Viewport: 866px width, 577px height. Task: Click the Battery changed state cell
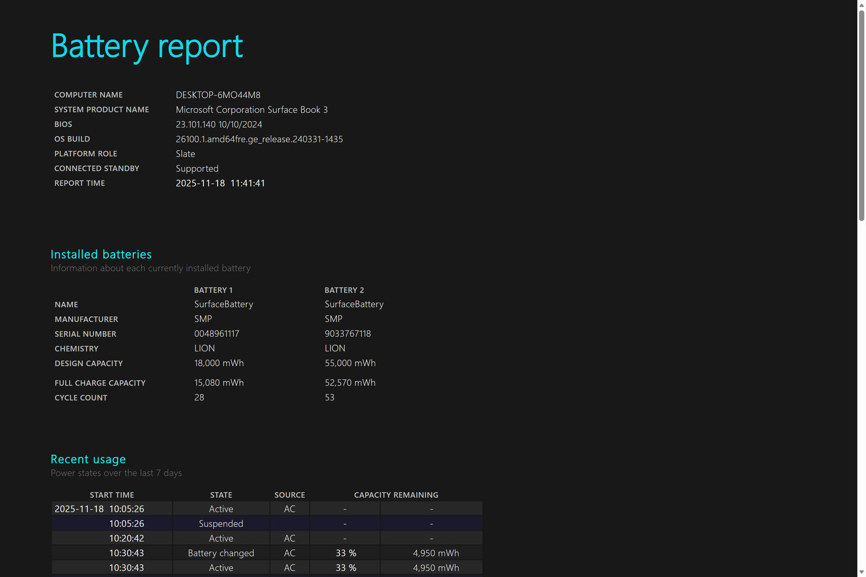click(221, 553)
